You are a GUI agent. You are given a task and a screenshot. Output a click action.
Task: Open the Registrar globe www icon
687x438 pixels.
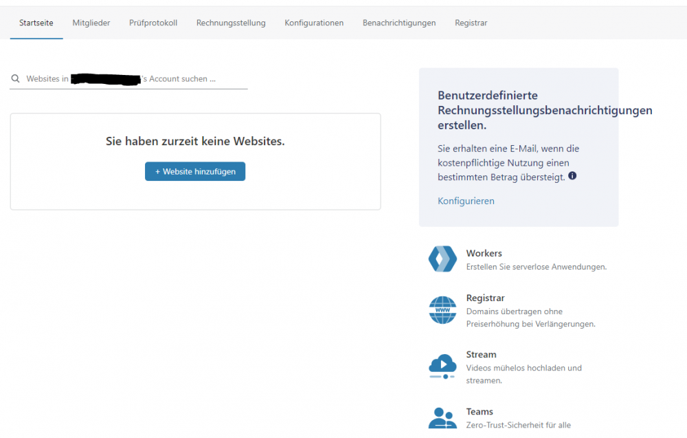click(x=442, y=310)
